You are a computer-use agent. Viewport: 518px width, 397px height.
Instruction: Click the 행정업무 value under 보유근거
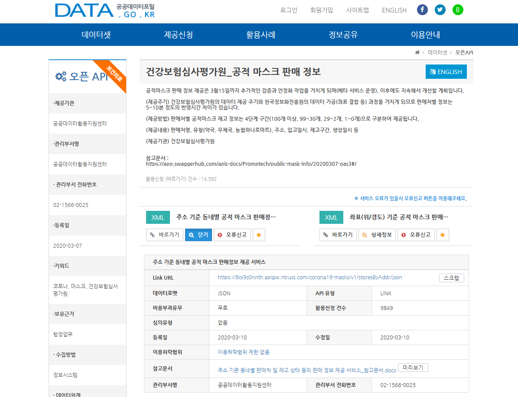pyautogui.click(x=63, y=334)
